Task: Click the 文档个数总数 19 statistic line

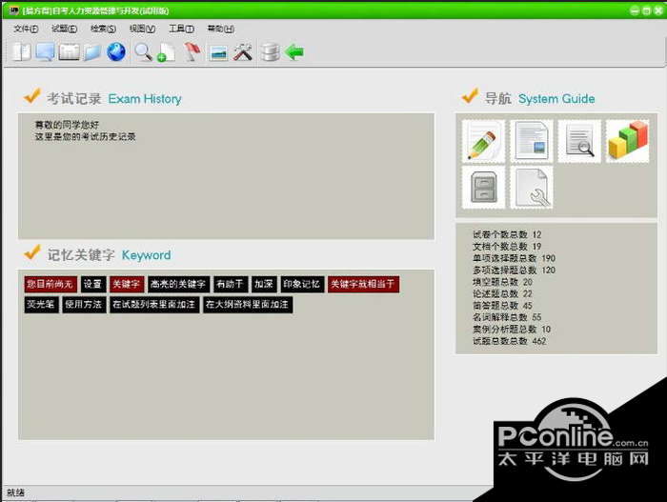Action: point(507,247)
